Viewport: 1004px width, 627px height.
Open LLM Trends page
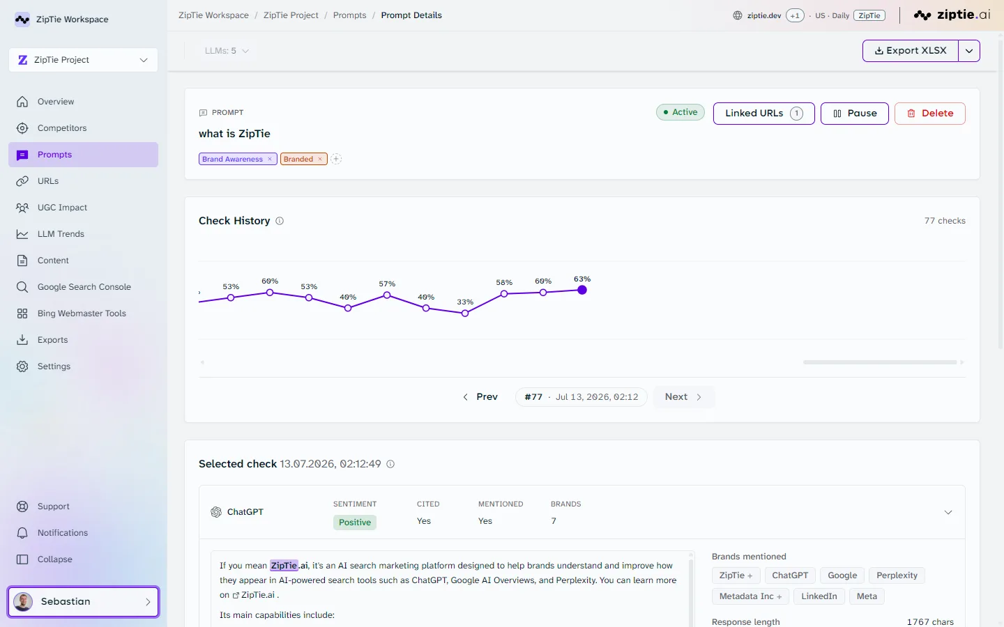pyautogui.click(x=83, y=234)
